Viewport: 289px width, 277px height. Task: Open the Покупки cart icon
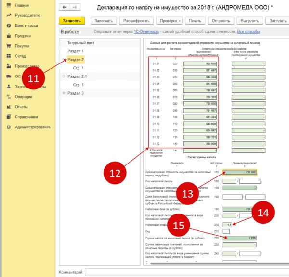pos(9,46)
